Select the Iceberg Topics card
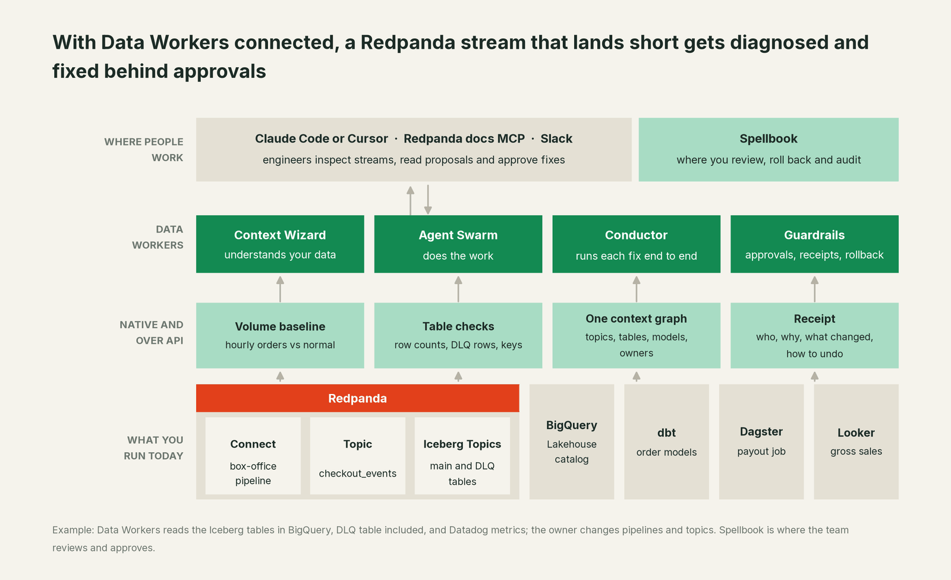951x580 pixels. (x=462, y=456)
